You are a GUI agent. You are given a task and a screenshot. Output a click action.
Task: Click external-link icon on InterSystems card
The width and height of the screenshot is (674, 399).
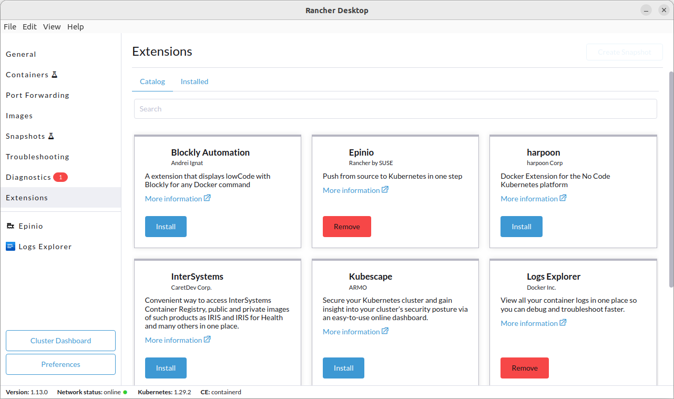click(x=207, y=340)
